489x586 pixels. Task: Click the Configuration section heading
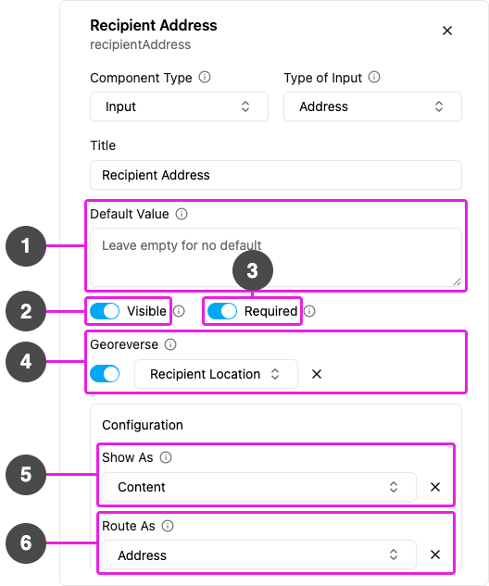(143, 425)
